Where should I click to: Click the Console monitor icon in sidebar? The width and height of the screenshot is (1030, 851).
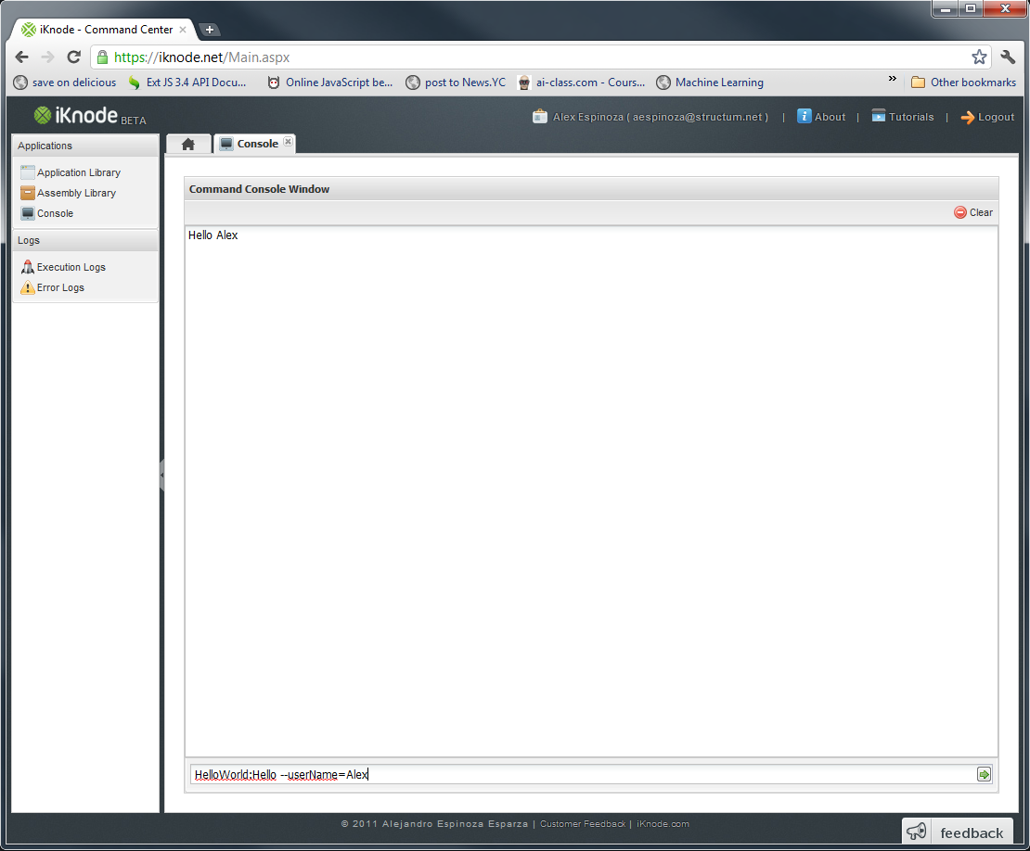click(x=28, y=213)
